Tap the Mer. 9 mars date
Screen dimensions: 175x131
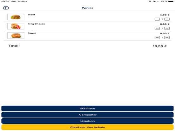point(19,1)
